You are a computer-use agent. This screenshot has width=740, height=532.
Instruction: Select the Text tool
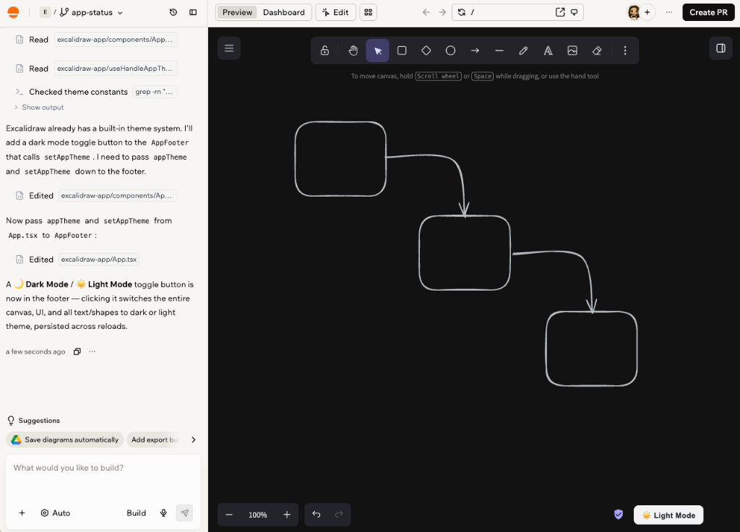coord(548,51)
